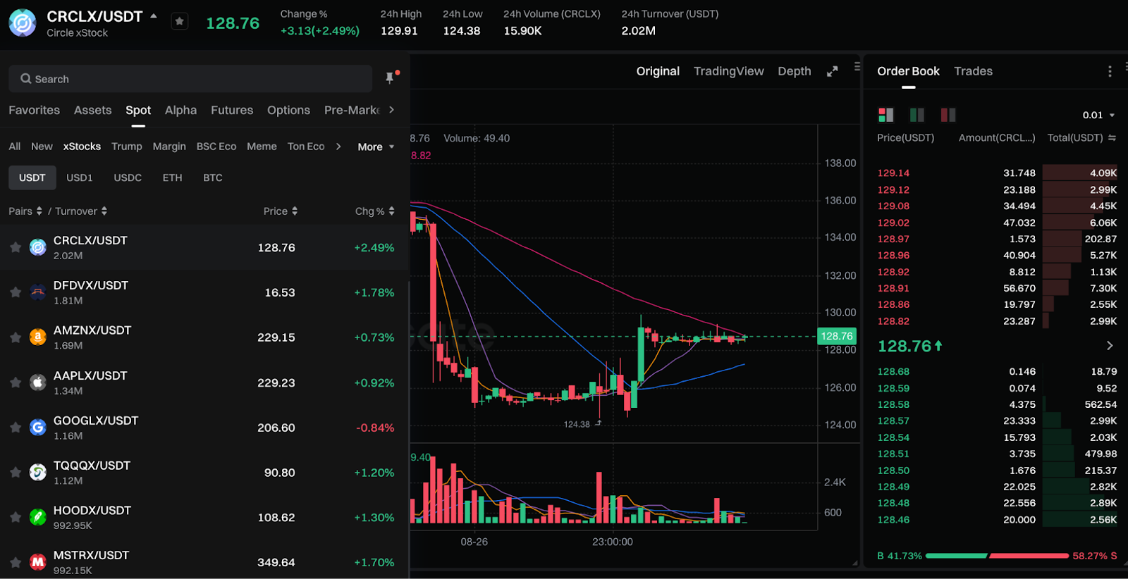Click the TQQQX token icon

tap(38, 472)
